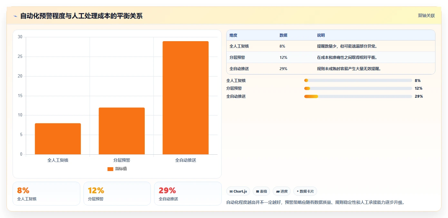This screenshot has height=218, width=448.
Task: Click the 29% cell in table
Action: click(283, 69)
